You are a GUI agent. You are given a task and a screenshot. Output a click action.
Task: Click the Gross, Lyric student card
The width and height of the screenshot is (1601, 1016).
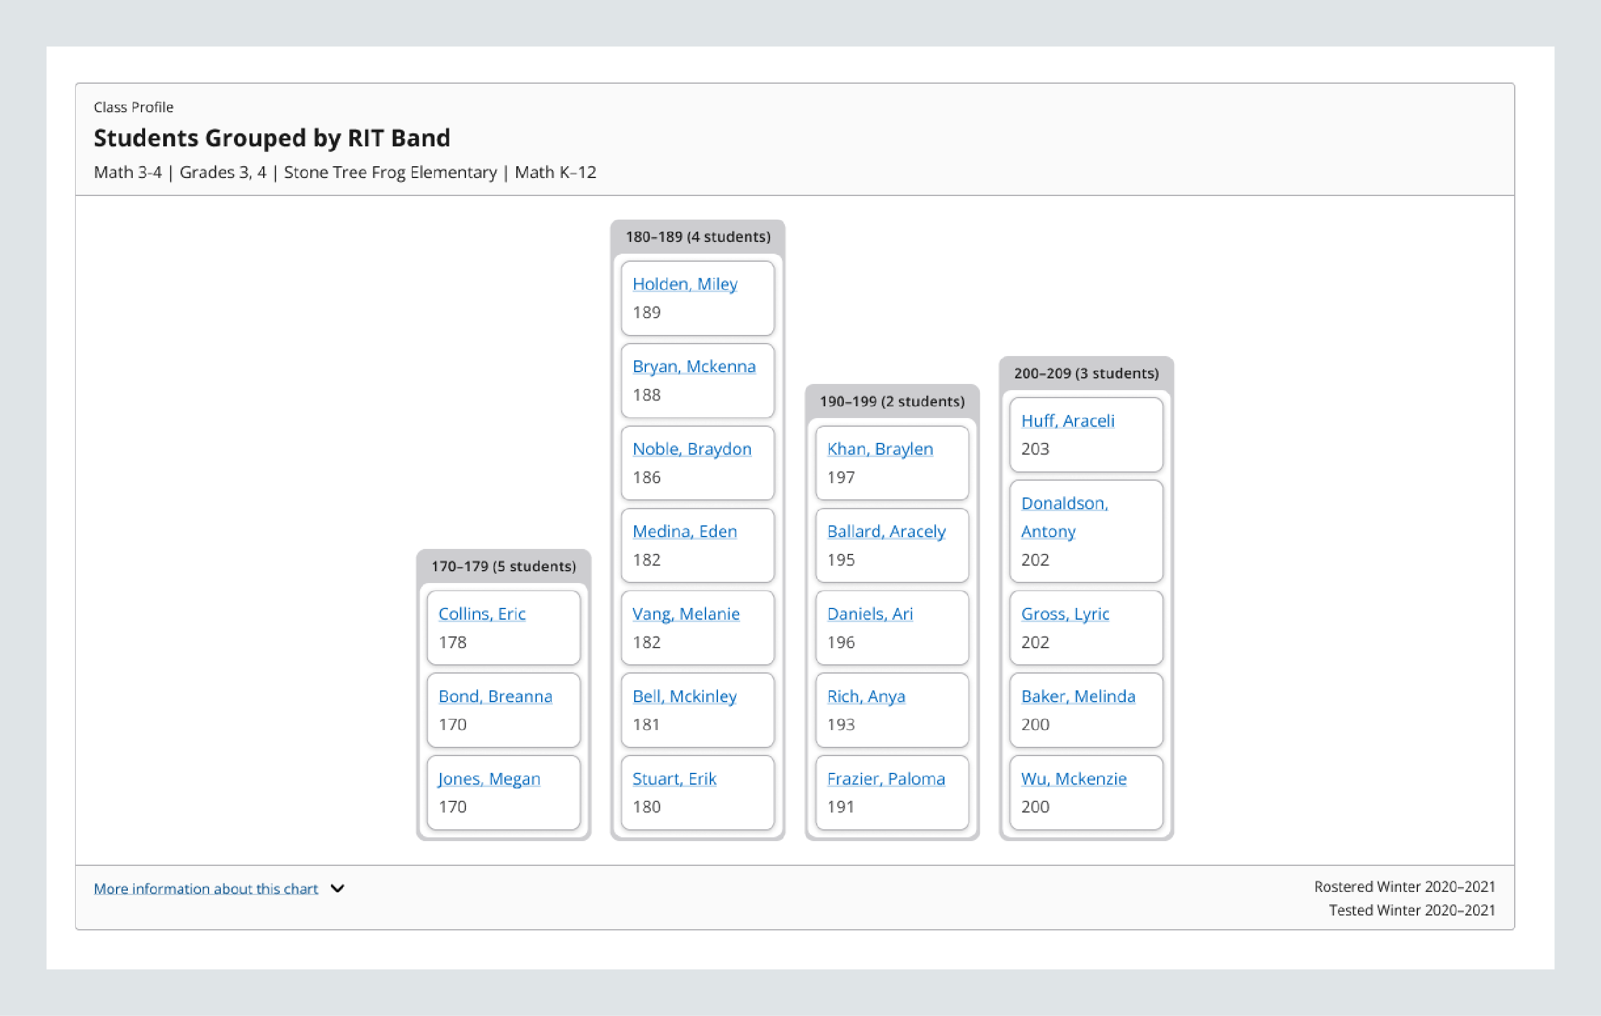pyautogui.click(x=1086, y=627)
